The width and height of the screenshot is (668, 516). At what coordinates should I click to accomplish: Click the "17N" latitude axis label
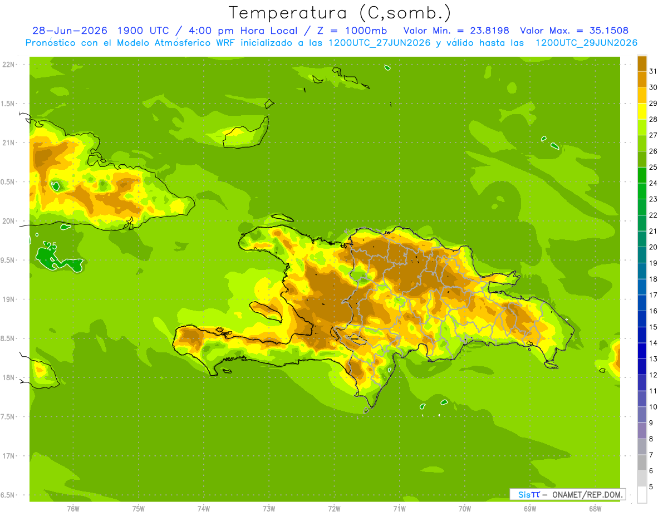pyautogui.click(x=9, y=456)
